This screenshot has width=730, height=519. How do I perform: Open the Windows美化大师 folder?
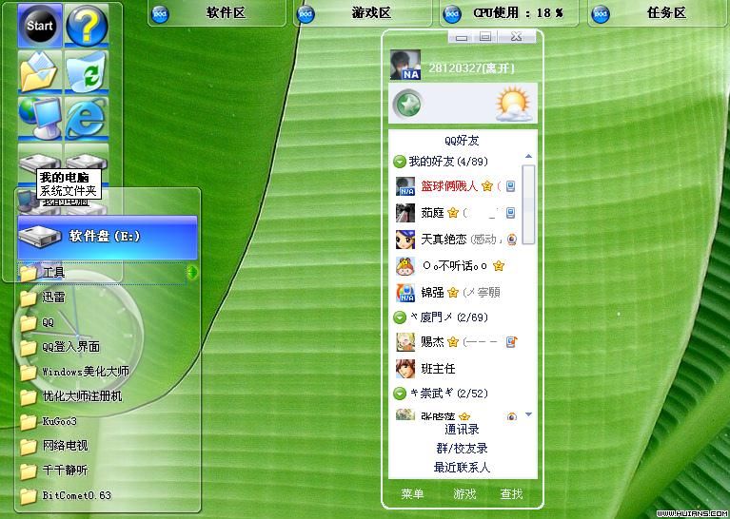tap(74, 372)
